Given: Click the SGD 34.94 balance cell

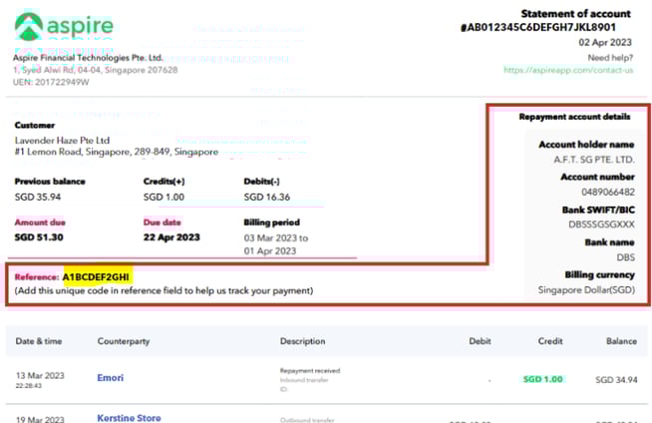Looking at the screenshot, I should click(616, 380).
